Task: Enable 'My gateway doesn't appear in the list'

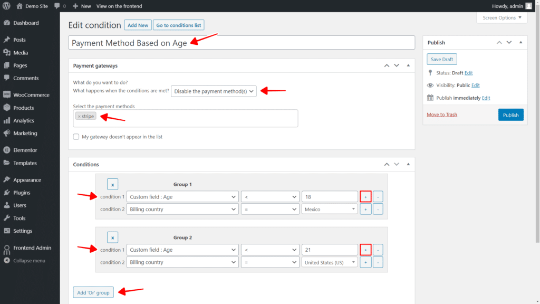Action: [x=76, y=136]
